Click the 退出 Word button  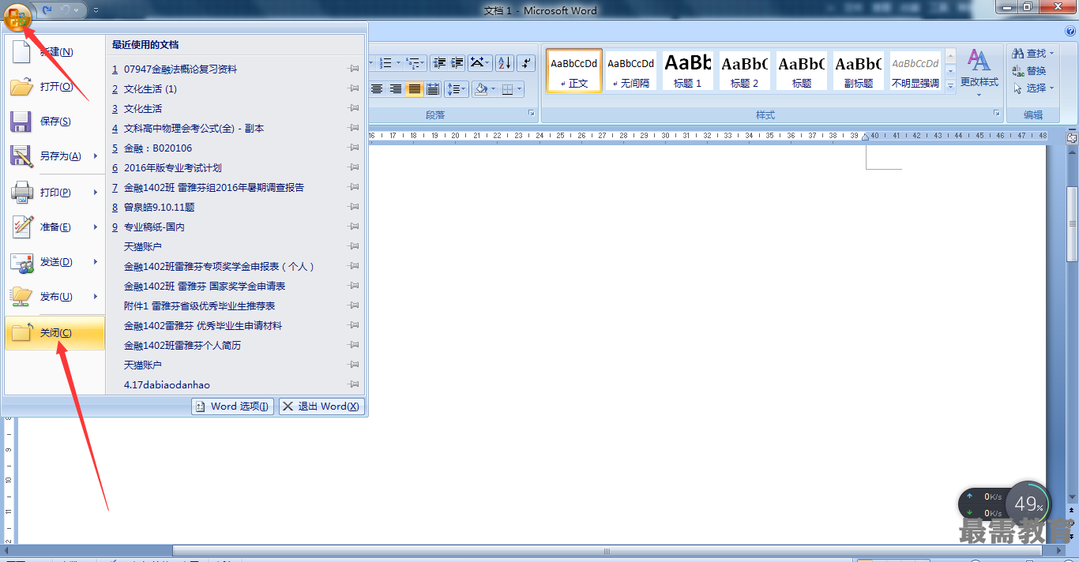(x=321, y=407)
